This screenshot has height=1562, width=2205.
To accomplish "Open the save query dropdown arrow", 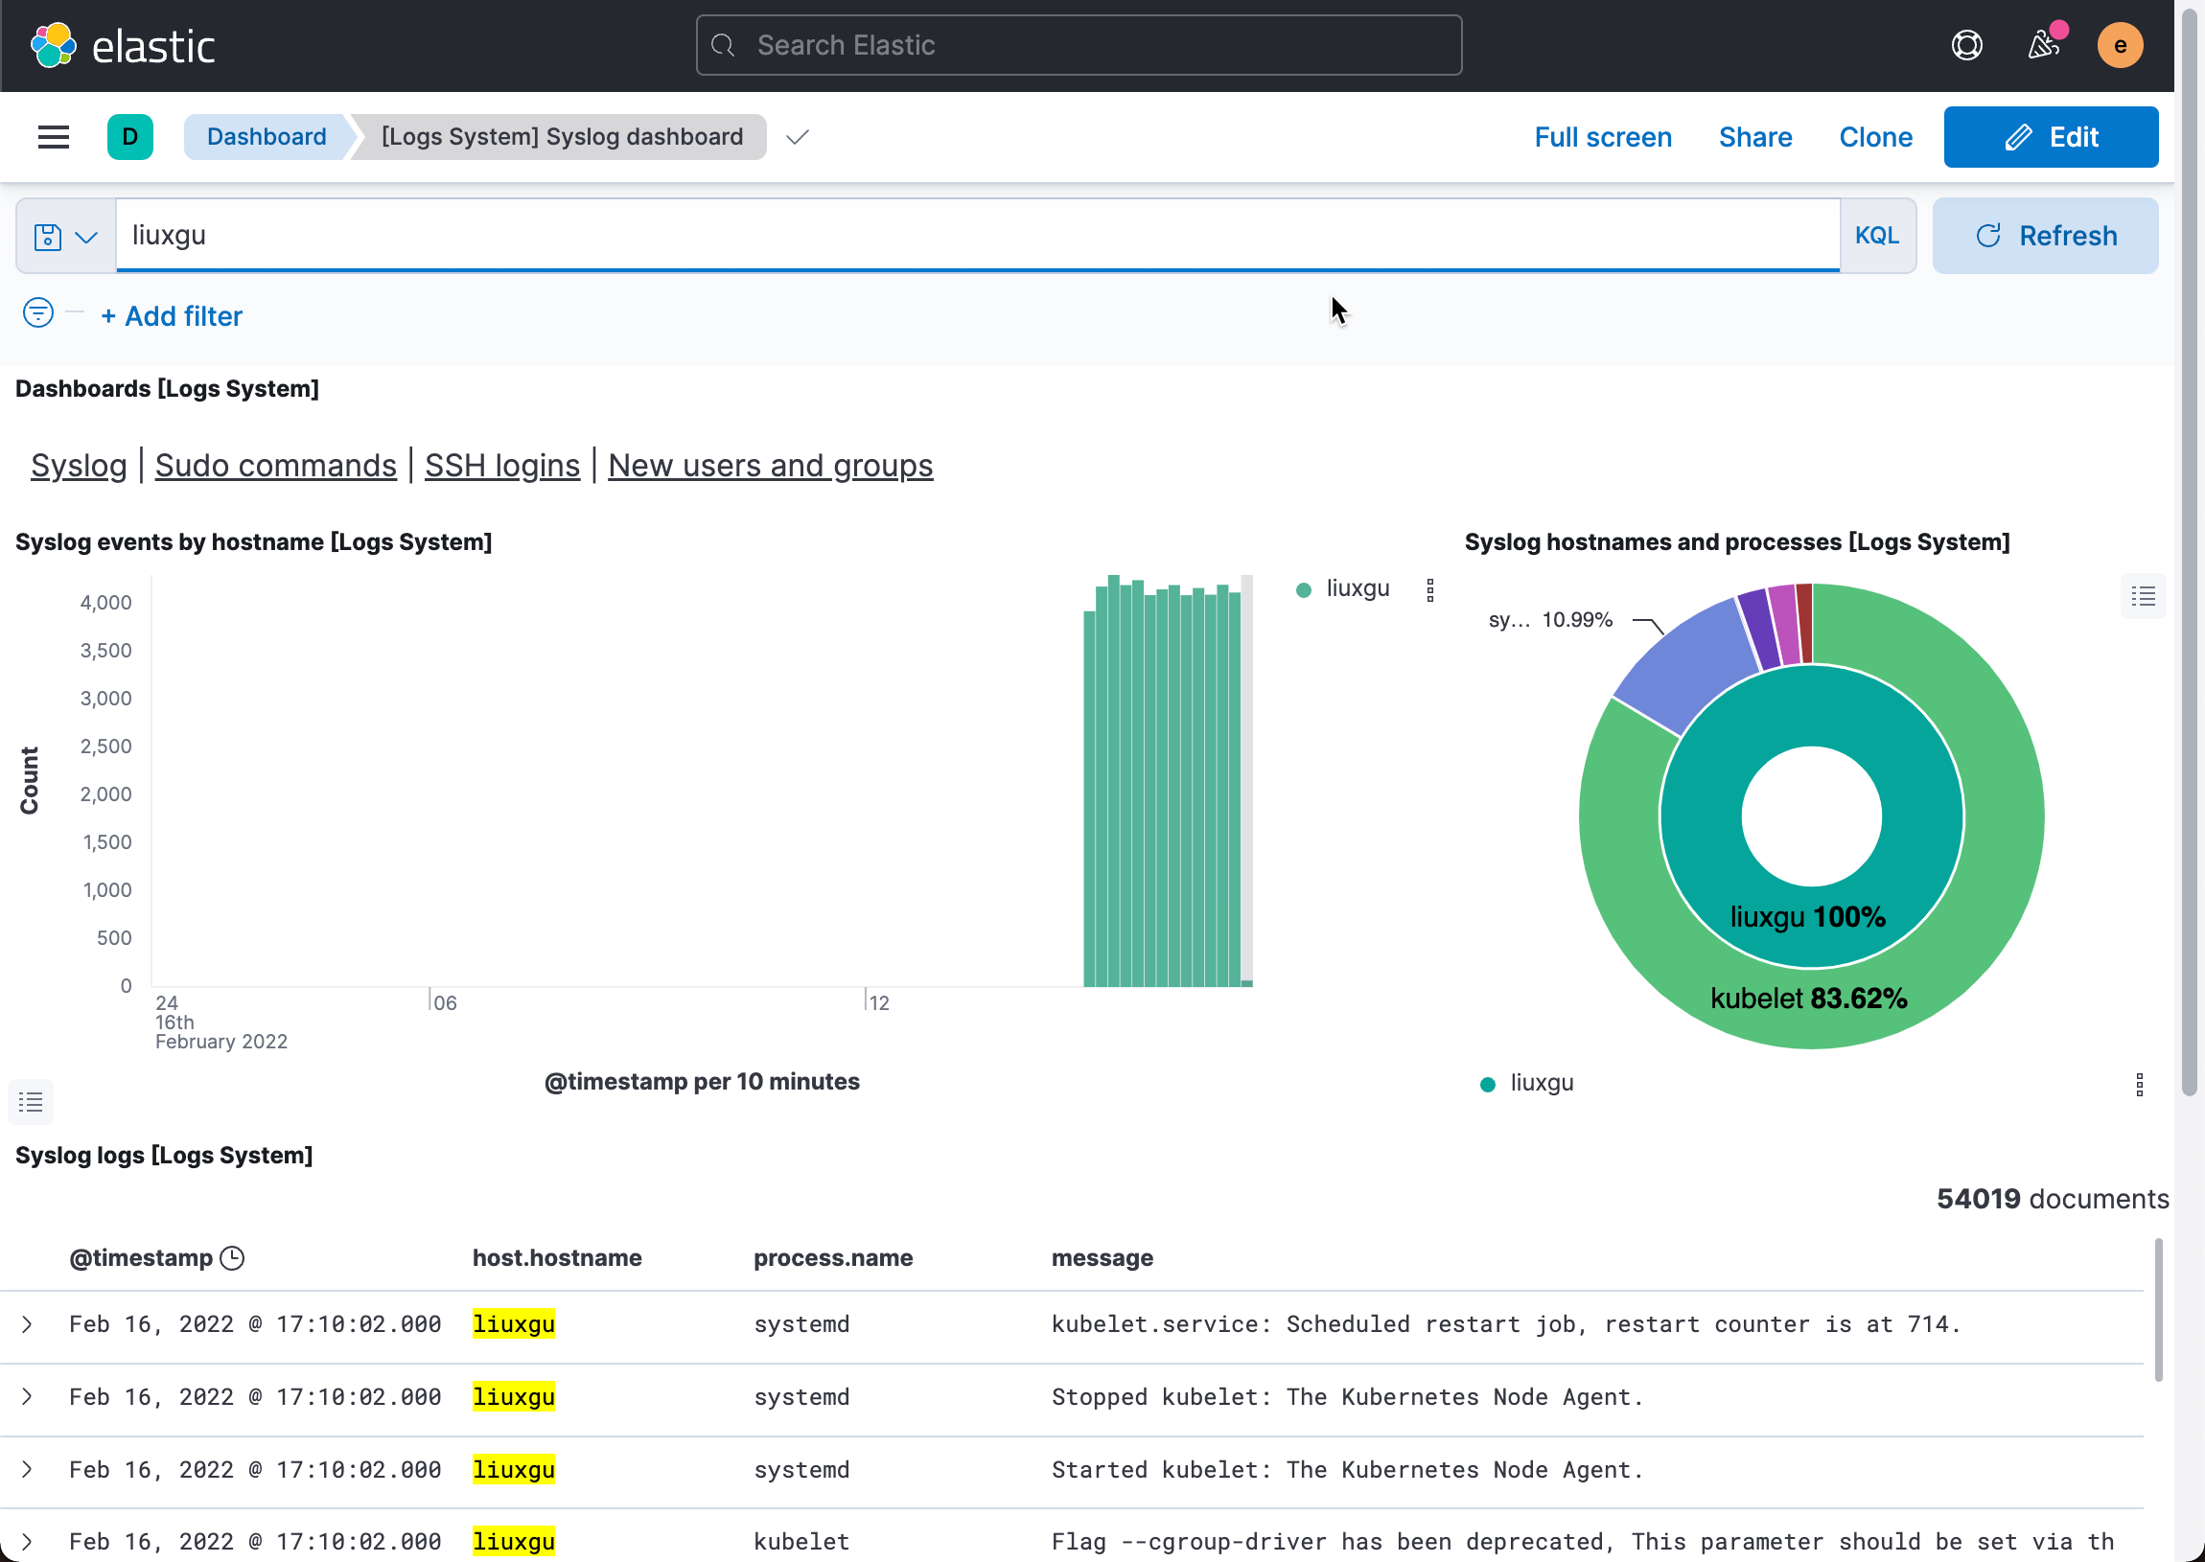I will pos(87,235).
